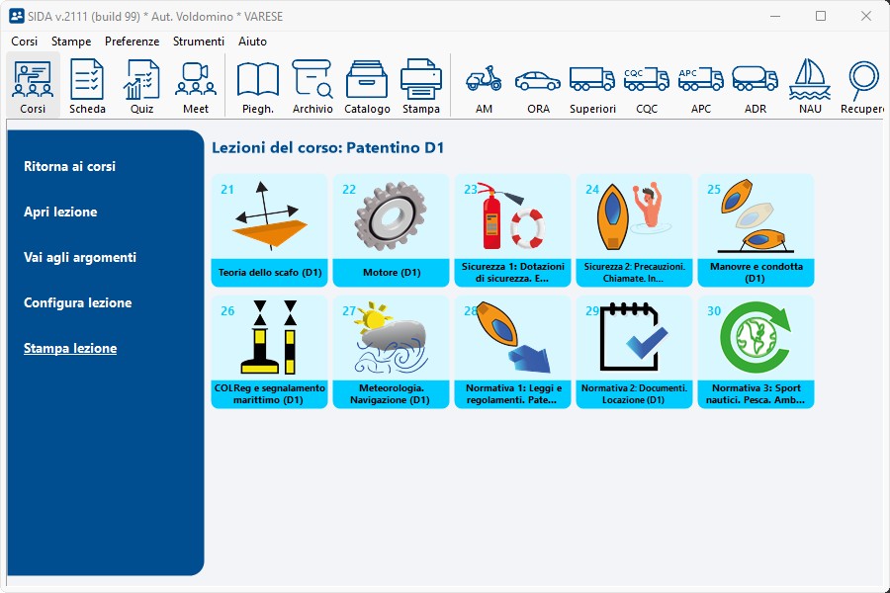
Task: Open the Strumenti menu
Action: tap(198, 42)
